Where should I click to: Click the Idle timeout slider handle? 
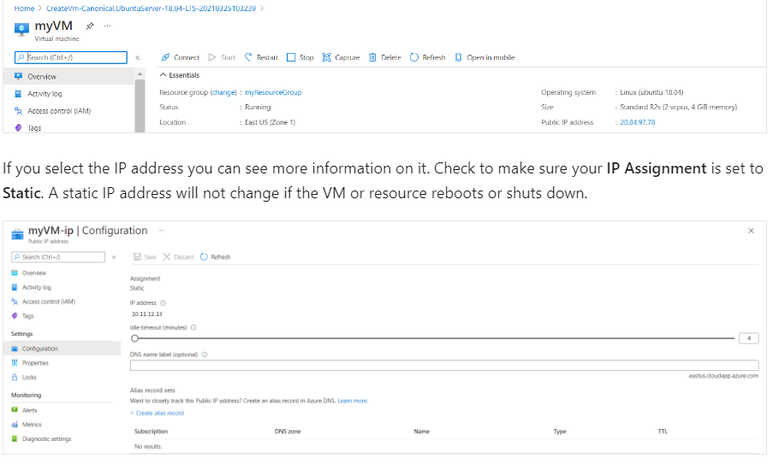click(134, 338)
